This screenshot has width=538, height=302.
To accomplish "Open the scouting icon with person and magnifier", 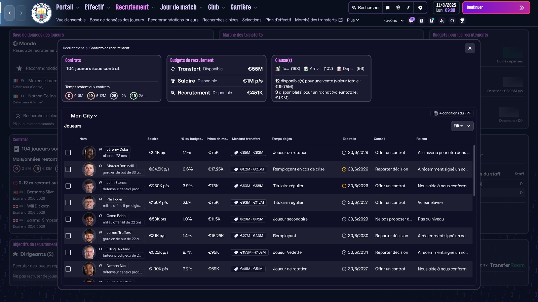I will tap(441, 20).
